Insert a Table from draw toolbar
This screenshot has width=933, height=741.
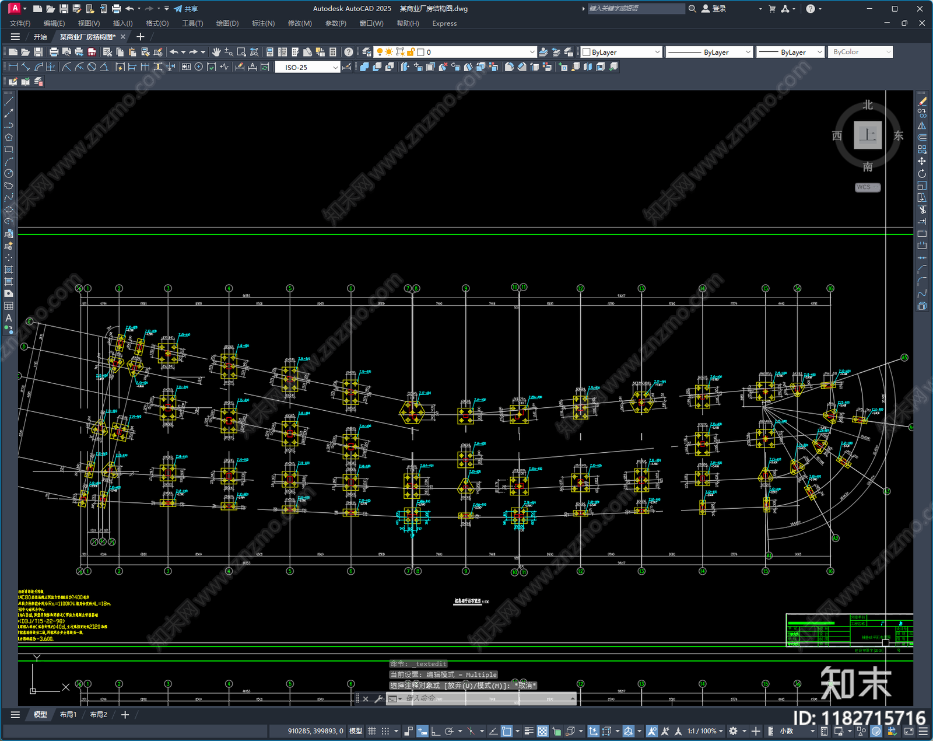coord(9,306)
